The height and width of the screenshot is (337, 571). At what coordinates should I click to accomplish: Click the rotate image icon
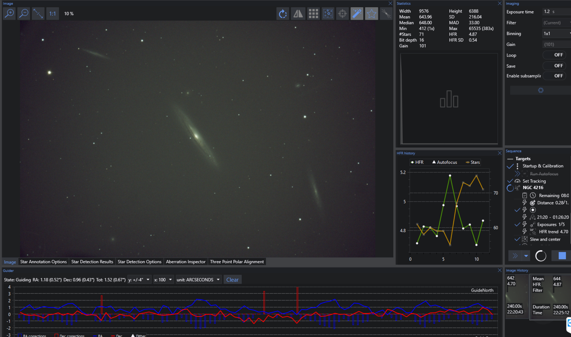click(282, 14)
